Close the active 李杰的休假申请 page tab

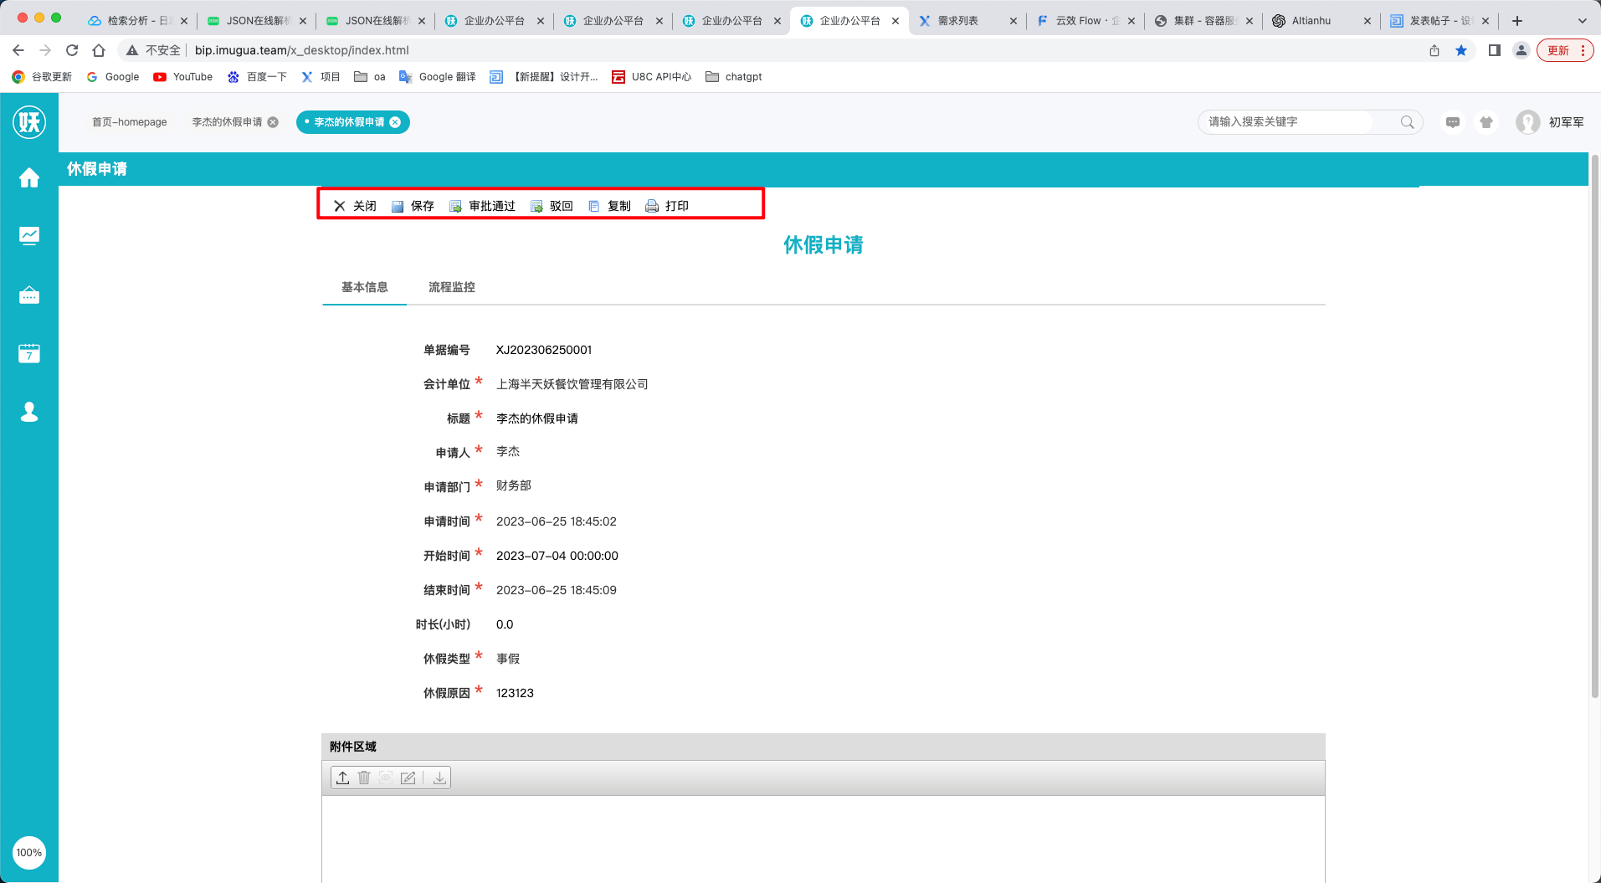(395, 122)
